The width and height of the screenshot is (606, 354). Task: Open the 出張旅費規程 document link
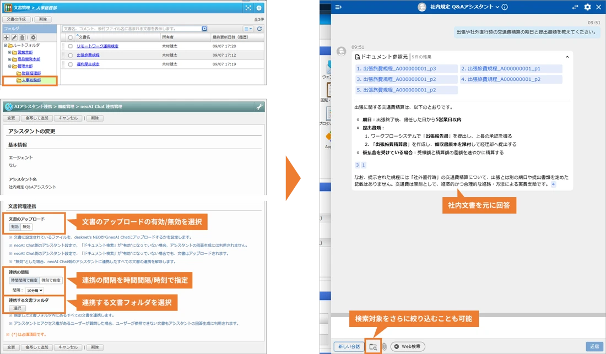88,55
